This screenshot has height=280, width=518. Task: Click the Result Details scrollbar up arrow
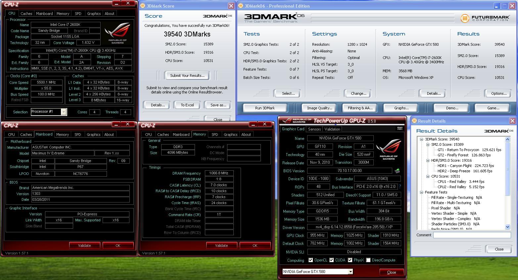click(x=508, y=140)
